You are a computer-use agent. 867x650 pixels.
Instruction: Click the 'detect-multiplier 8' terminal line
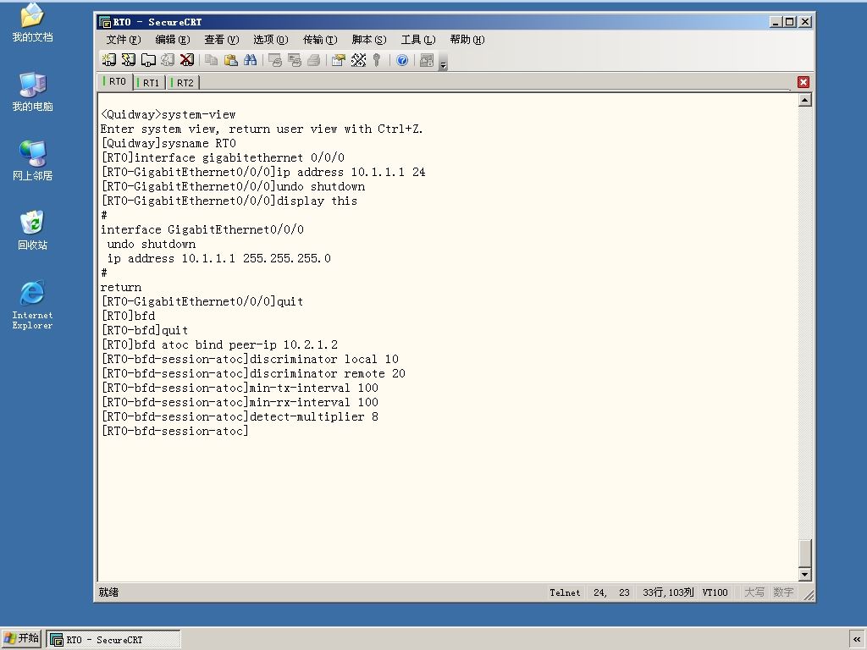[240, 416]
